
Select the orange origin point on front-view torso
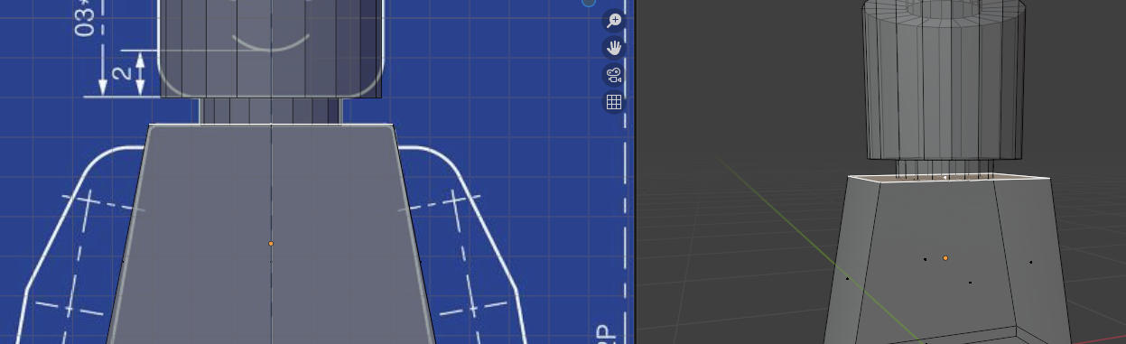coord(271,243)
